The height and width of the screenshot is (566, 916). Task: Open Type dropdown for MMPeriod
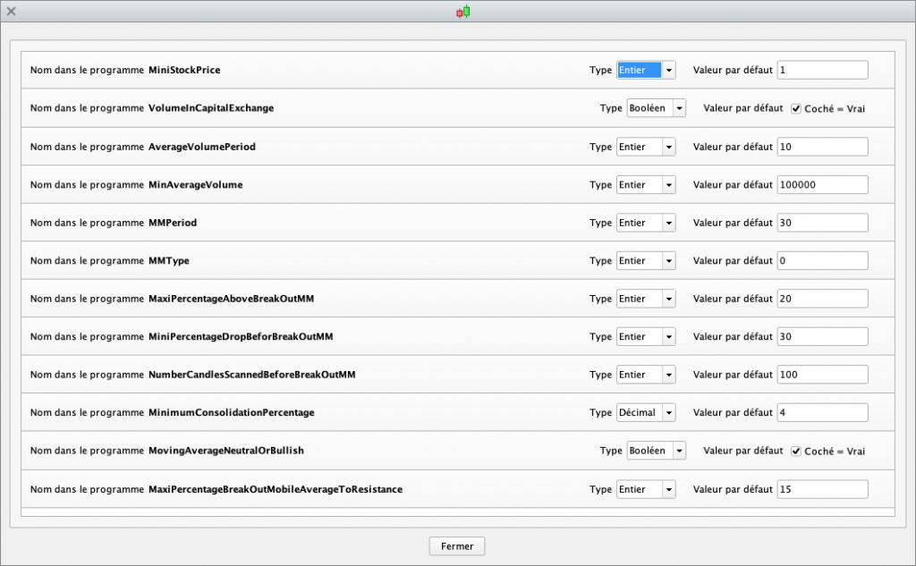tap(646, 223)
